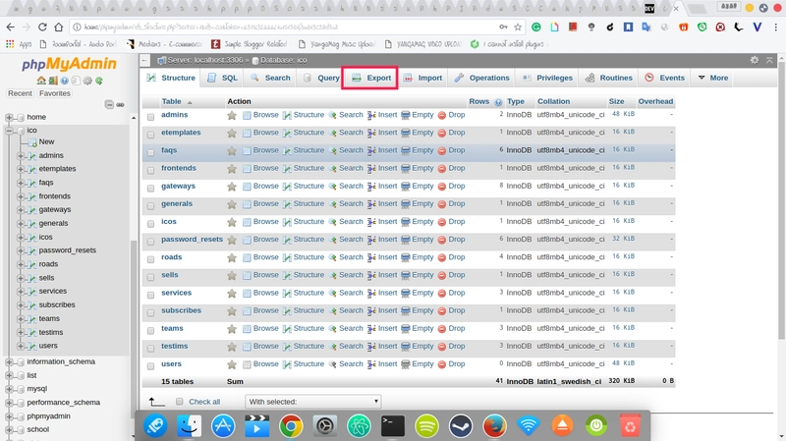Open Firefox from the dock

click(x=494, y=426)
